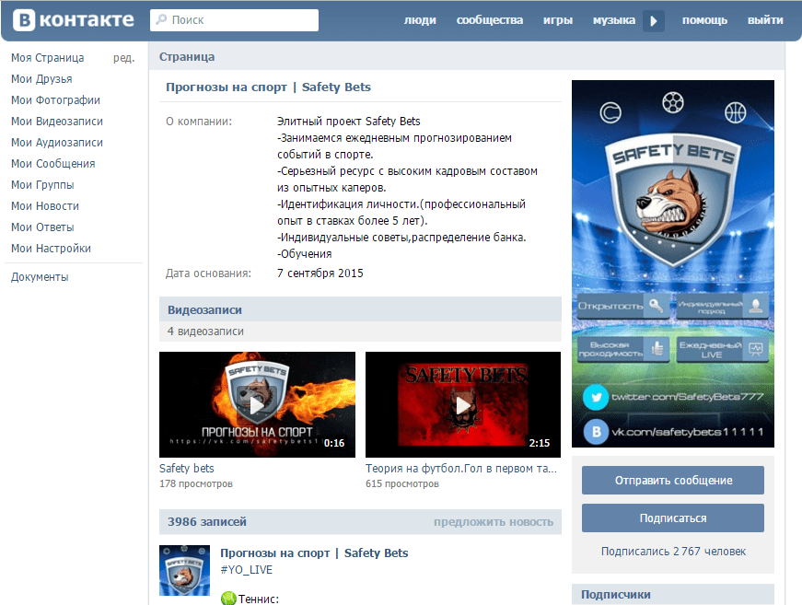The height and width of the screenshot is (605, 802).
Task: Open 'Мои Настройки' in sidebar
Action: click(x=51, y=249)
